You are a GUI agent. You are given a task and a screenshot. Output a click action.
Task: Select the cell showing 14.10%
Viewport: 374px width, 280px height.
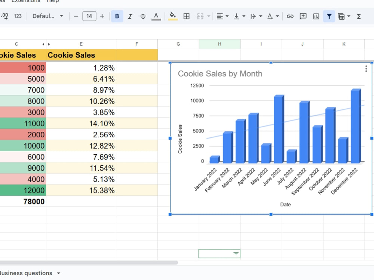81,124
